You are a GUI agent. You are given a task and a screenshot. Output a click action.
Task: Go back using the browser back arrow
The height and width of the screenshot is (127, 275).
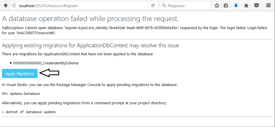pyautogui.click(x=5, y=5)
